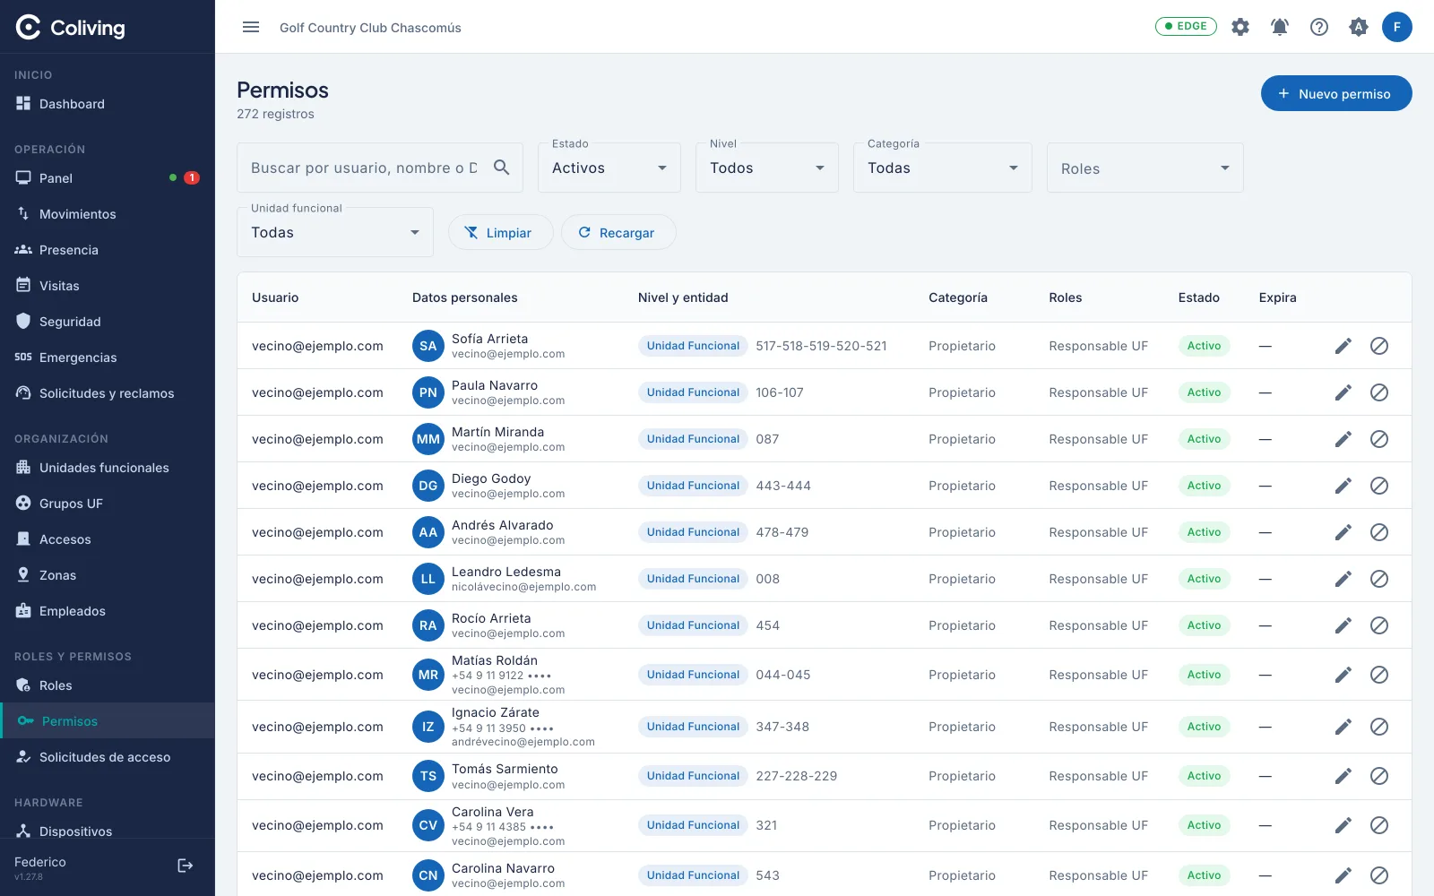Click the Nuevo permiso button
This screenshot has width=1434, height=896.
(x=1336, y=93)
